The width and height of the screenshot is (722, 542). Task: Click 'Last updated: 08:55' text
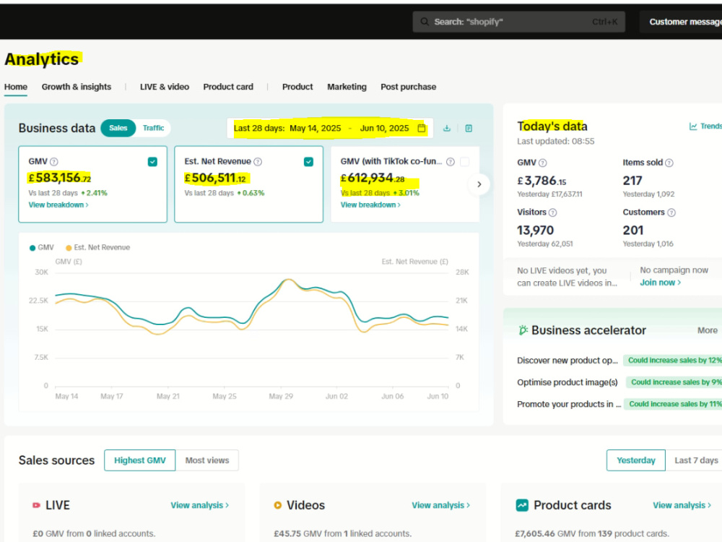pyautogui.click(x=556, y=142)
